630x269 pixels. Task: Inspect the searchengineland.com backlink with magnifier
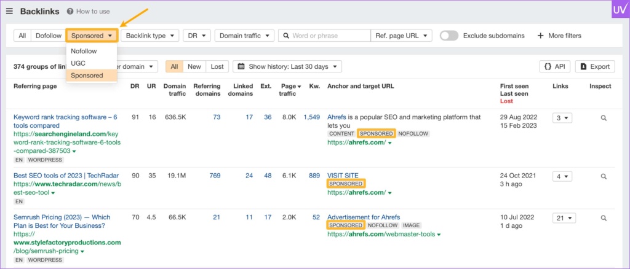tap(604, 117)
